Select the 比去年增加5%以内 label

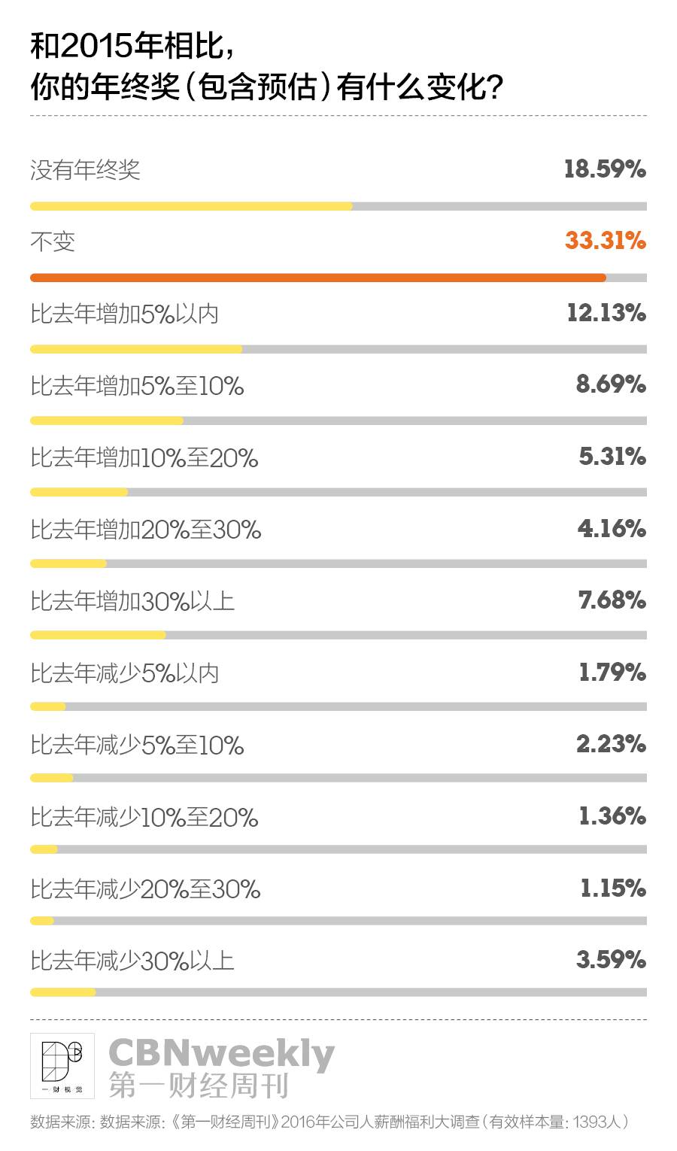(125, 314)
